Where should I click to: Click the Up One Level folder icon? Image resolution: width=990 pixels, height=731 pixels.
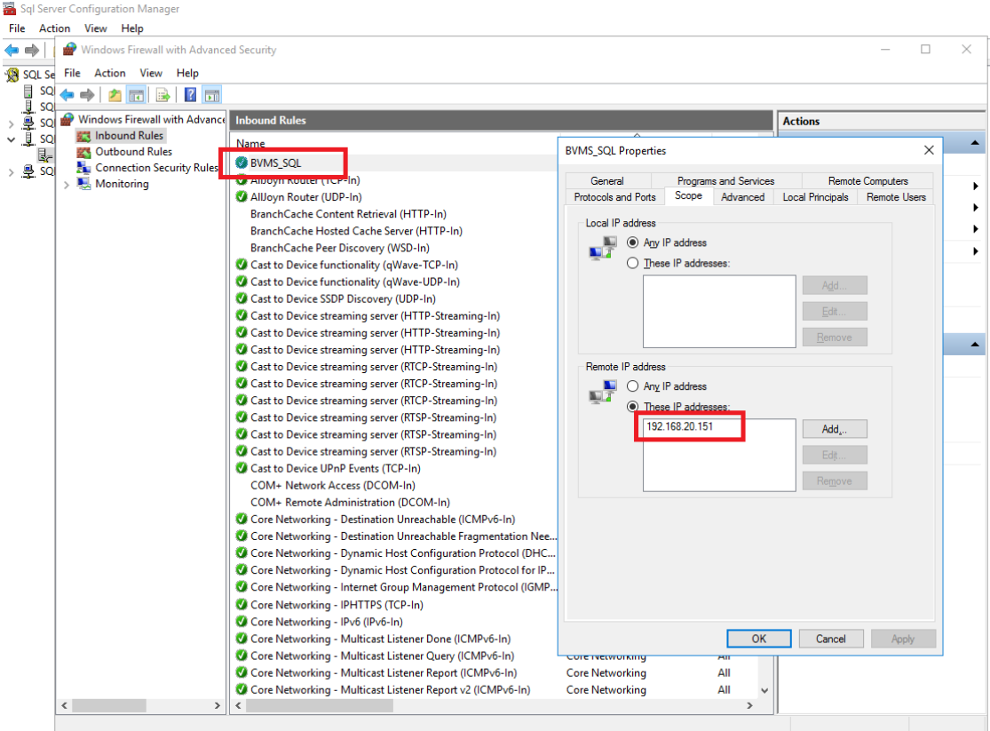coord(115,95)
